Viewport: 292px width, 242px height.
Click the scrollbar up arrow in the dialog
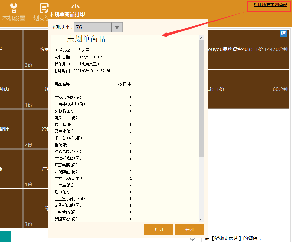tap(201, 37)
